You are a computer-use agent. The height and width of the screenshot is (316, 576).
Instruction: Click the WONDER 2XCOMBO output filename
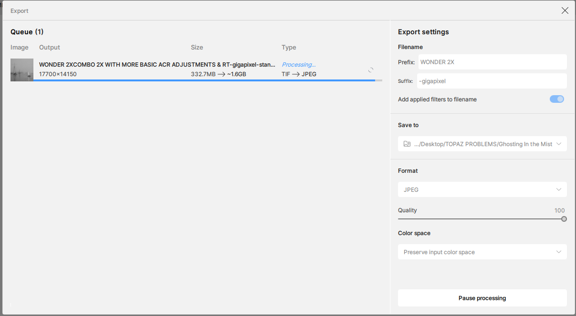click(157, 64)
